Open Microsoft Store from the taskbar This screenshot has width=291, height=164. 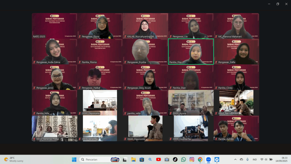coord(142,159)
